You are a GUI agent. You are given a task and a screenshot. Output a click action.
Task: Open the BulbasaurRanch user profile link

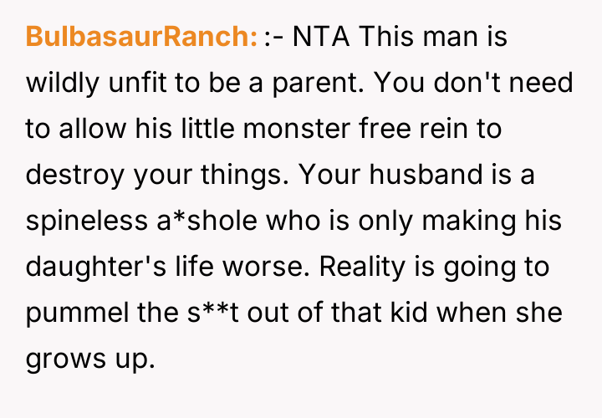(x=140, y=37)
